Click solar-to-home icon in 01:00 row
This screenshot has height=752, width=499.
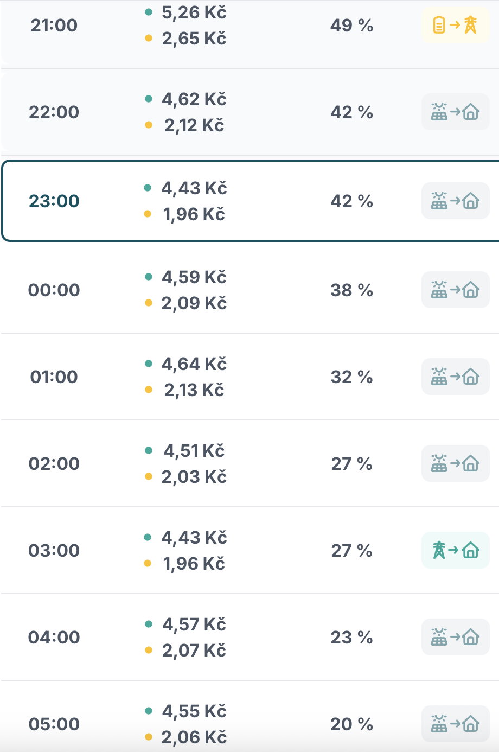click(x=456, y=377)
